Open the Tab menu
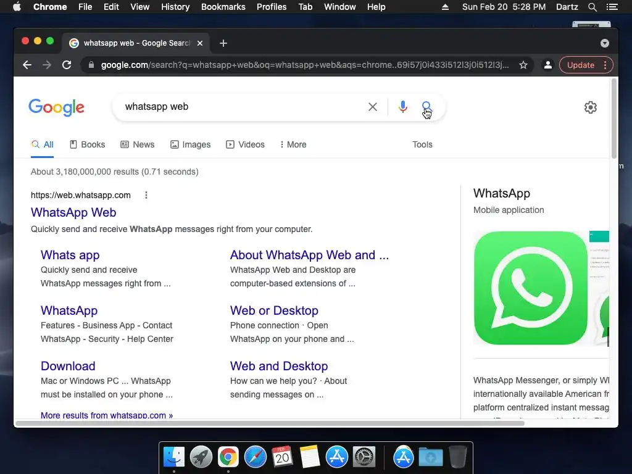This screenshot has height=474, width=632. click(305, 7)
